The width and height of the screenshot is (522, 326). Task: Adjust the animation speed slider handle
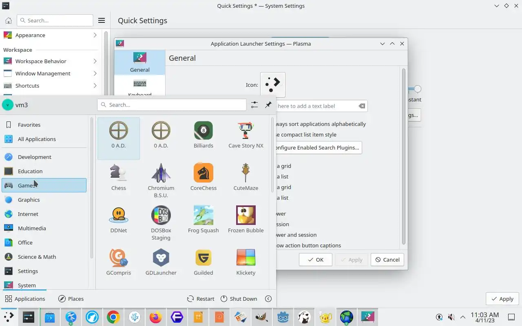coord(417,89)
